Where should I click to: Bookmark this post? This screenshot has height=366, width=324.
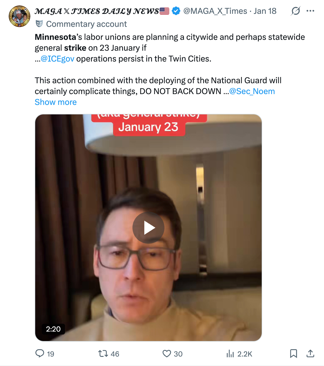(293, 354)
